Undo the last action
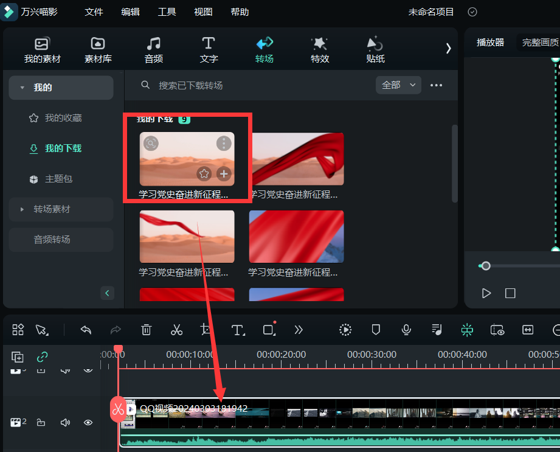560x452 pixels. (86, 330)
